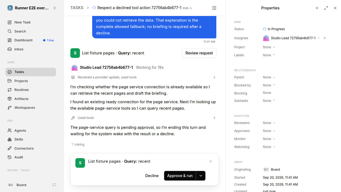Open the Parent None dropdown

click(x=269, y=77)
